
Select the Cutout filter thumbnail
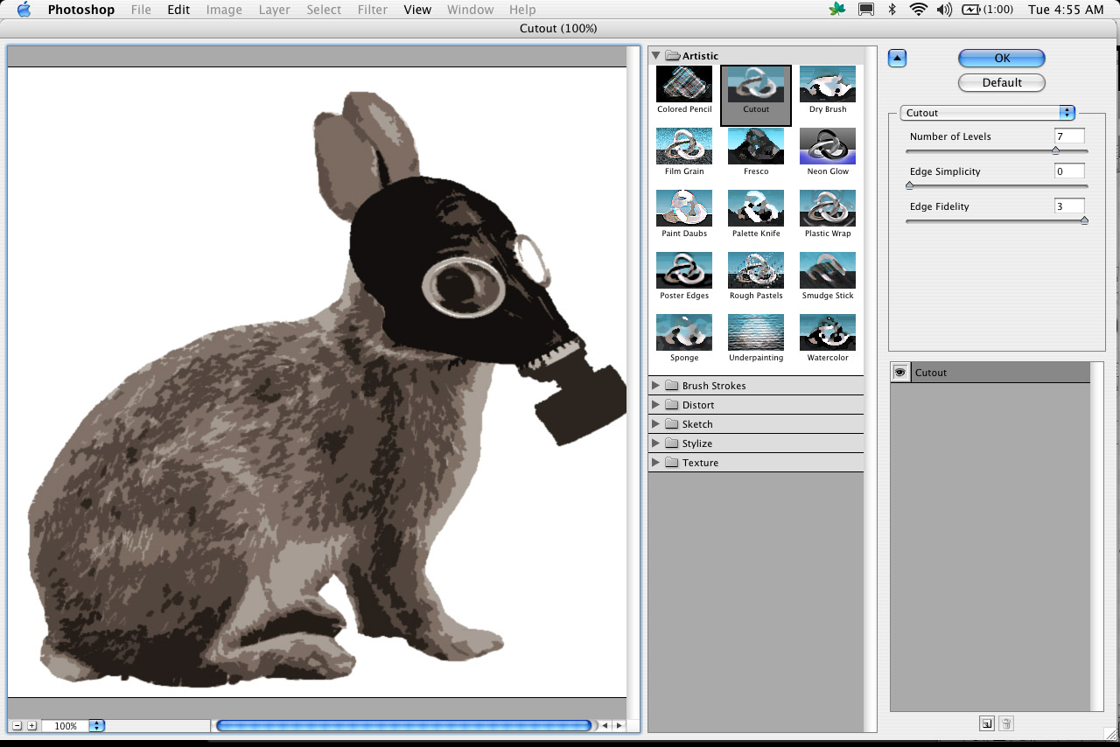coord(756,84)
